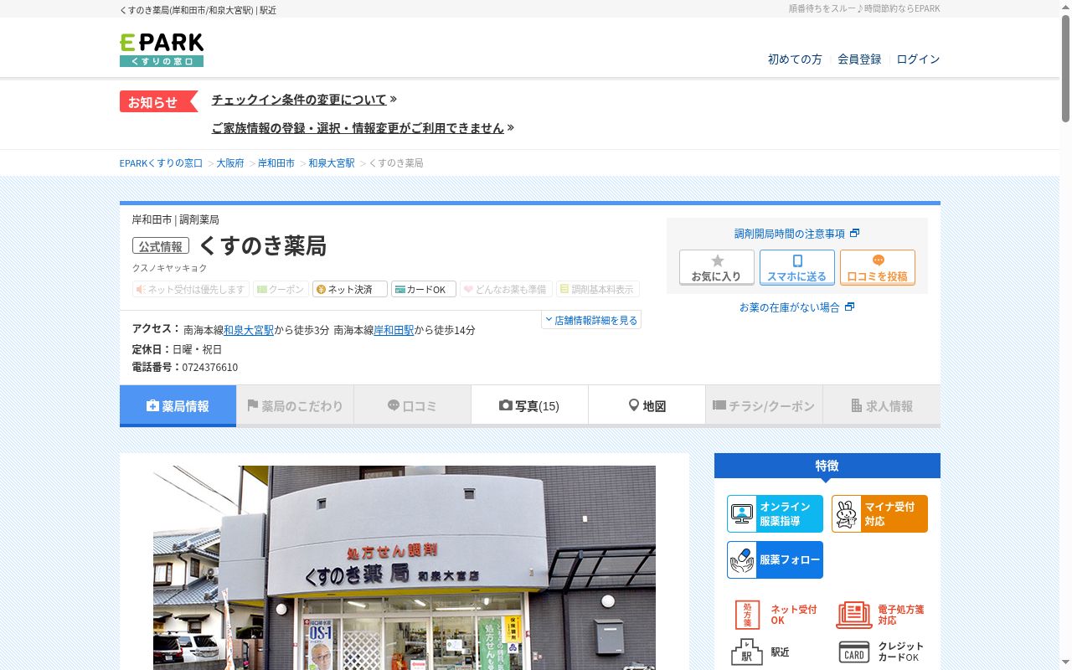Click the 岸和田市 breadcrumb
1072x670 pixels.
[276, 163]
